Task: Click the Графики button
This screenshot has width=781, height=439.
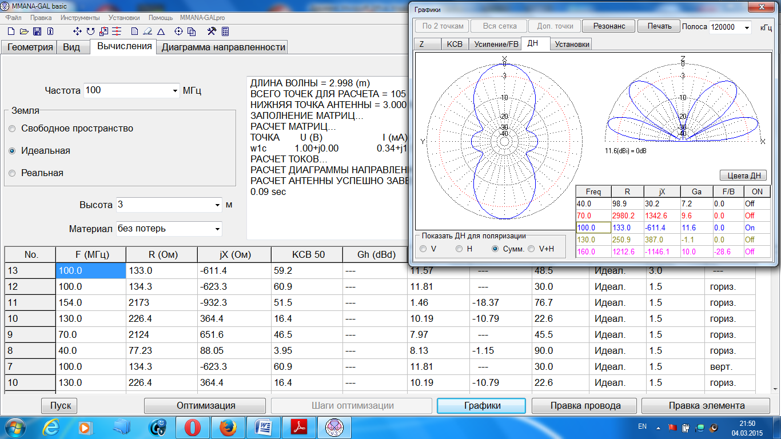Action: tap(481, 405)
